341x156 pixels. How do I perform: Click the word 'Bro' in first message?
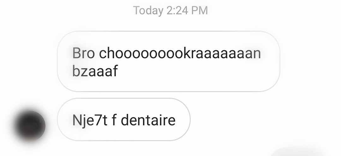(83, 53)
